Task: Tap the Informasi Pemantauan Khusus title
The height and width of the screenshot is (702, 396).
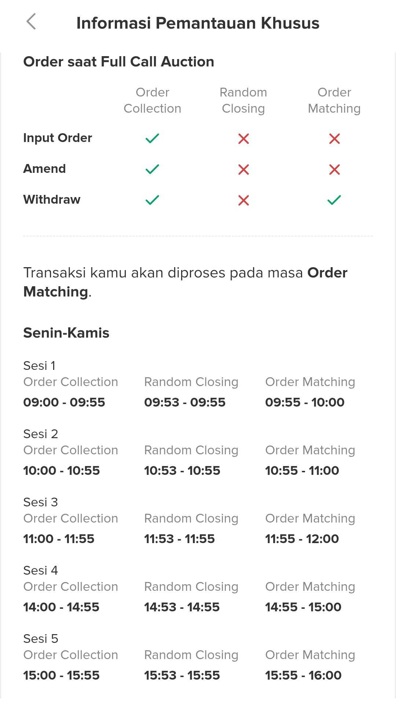Action: [x=198, y=23]
